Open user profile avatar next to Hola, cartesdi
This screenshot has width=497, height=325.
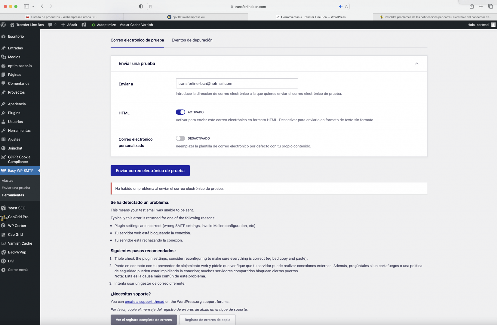pos(493,25)
